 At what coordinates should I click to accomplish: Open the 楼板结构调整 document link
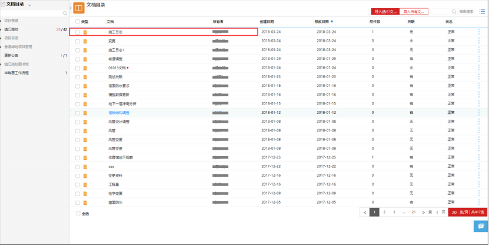click(x=119, y=113)
